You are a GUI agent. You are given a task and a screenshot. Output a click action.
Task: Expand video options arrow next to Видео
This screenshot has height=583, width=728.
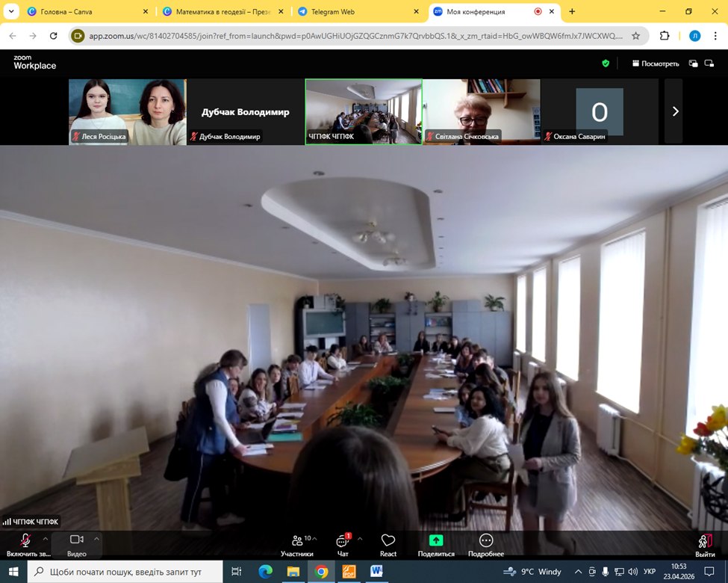(x=96, y=538)
